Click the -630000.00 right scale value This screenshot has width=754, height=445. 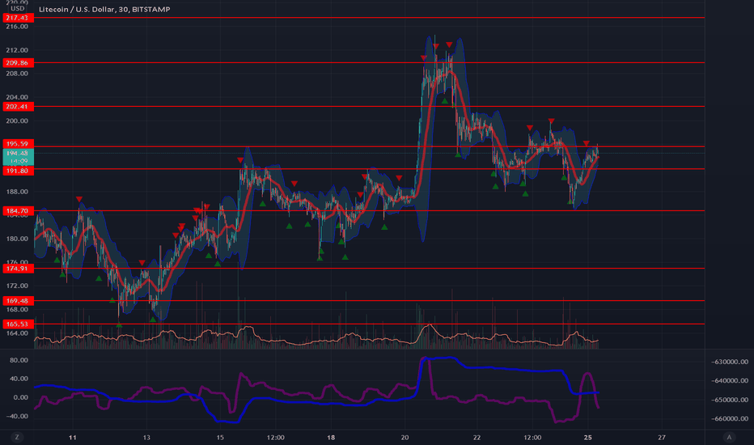(x=730, y=362)
